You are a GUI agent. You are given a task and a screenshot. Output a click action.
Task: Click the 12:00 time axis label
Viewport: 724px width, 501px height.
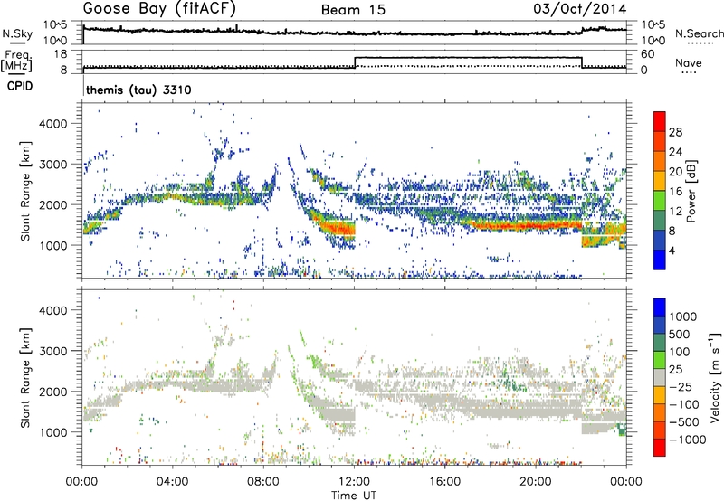click(x=354, y=481)
